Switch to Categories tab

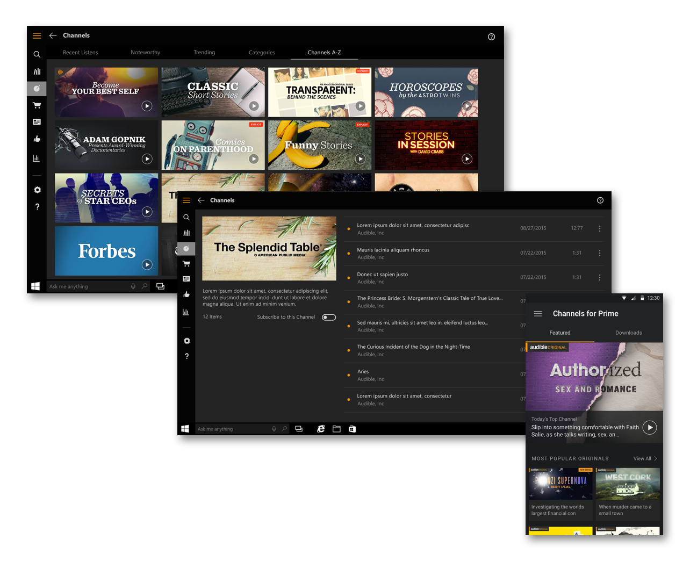tap(262, 53)
